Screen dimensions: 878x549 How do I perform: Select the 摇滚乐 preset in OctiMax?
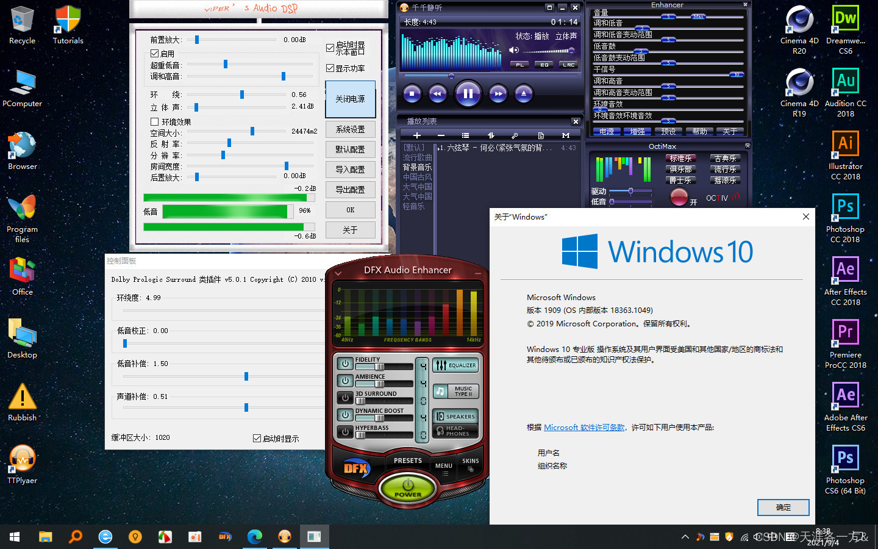coord(726,180)
